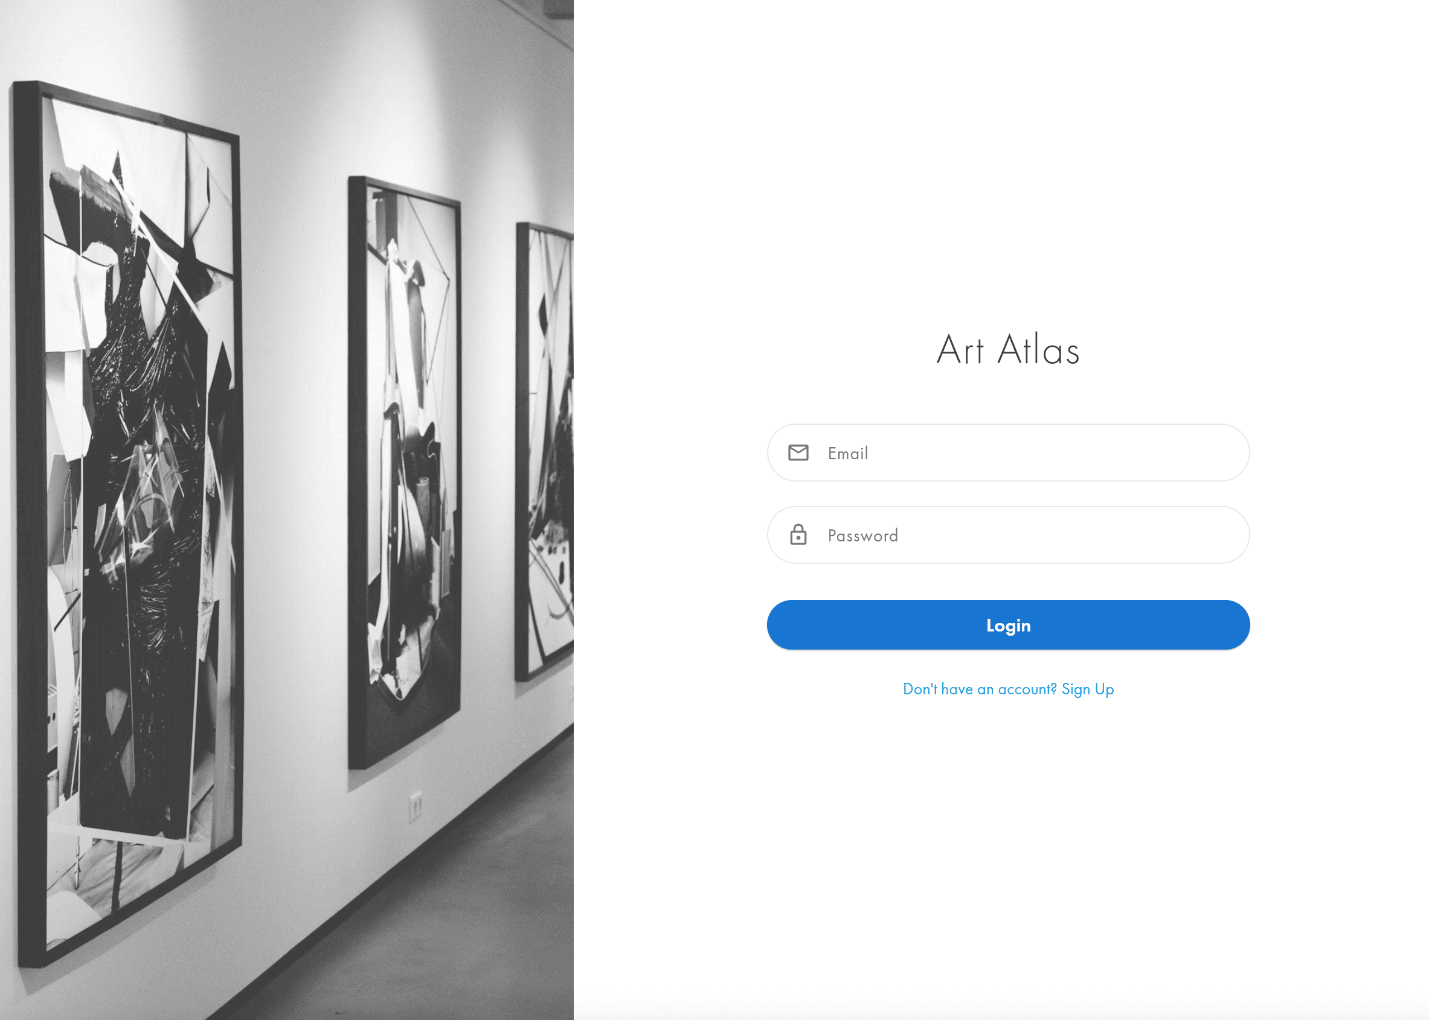Image resolution: width=1429 pixels, height=1020 pixels.
Task: Focus the Email input field
Action: point(1007,452)
